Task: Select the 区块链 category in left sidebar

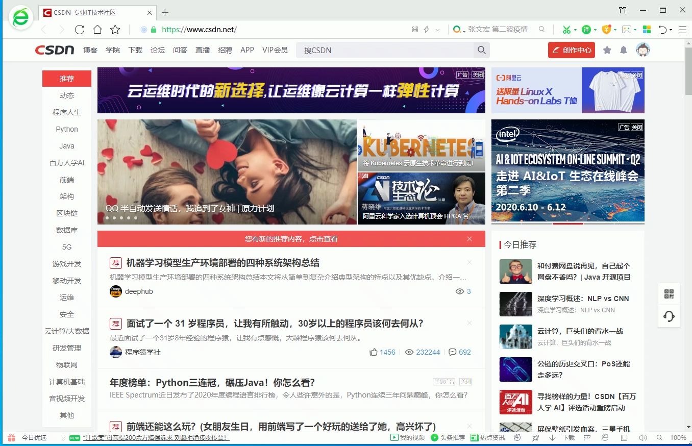Action: pyautogui.click(x=67, y=213)
